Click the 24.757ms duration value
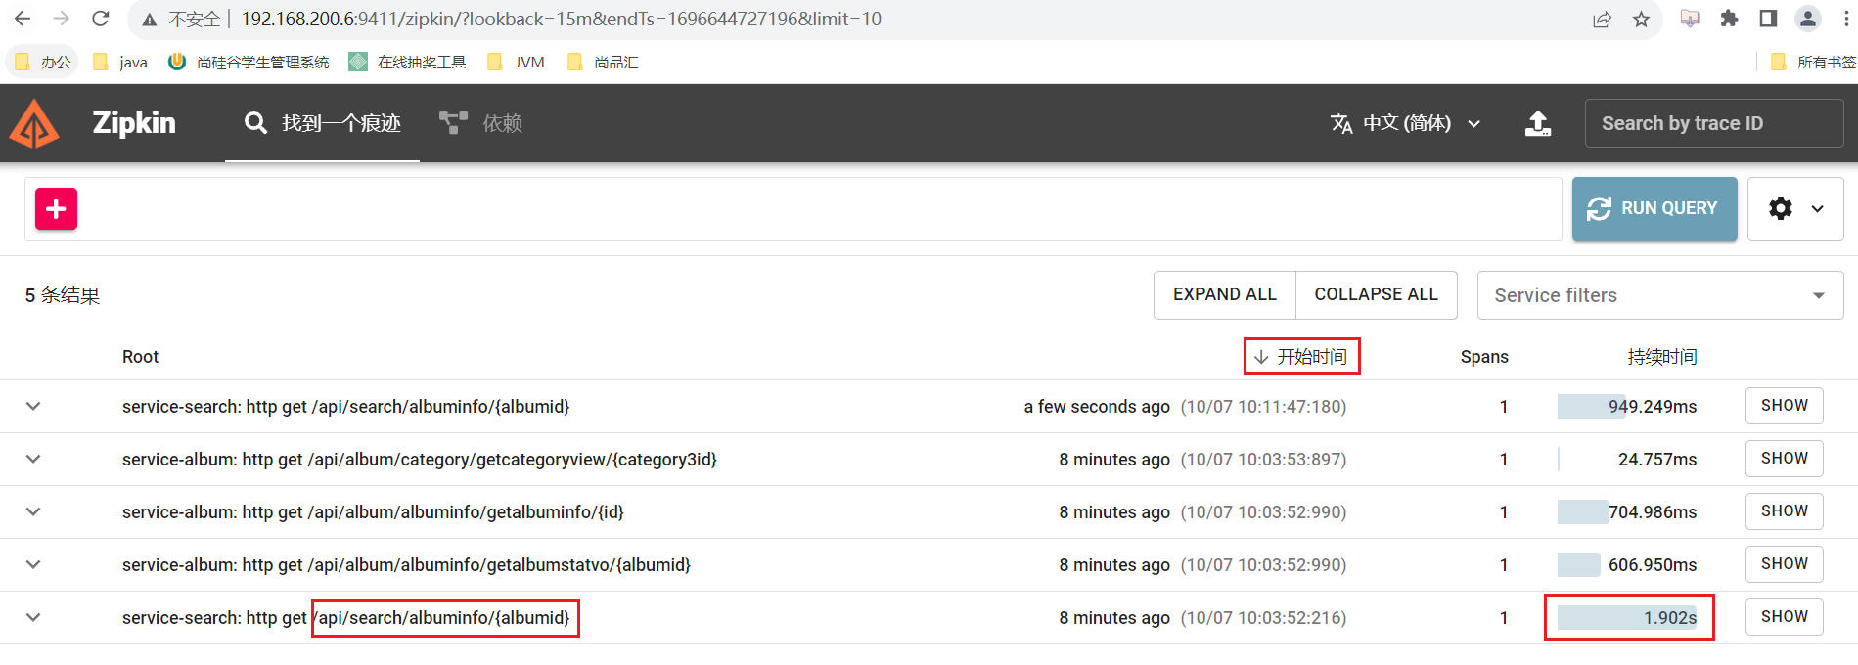This screenshot has width=1858, height=665. (1657, 460)
